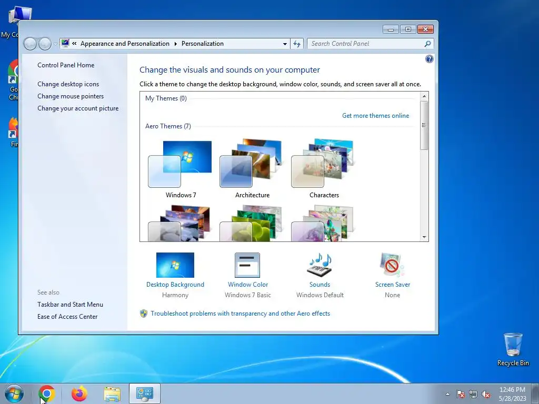Click the theme list scrollbar thumb
539x404 pixels.
[424, 125]
